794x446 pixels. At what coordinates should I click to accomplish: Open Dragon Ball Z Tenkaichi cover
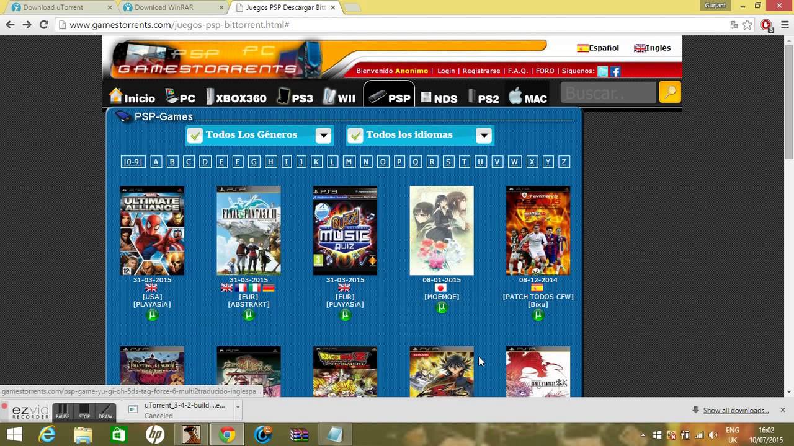click(345, 372)
